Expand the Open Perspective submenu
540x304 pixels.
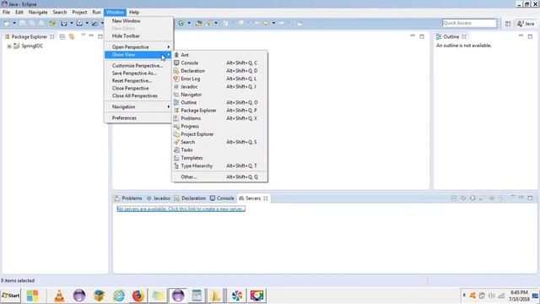(x=138, y=47)
